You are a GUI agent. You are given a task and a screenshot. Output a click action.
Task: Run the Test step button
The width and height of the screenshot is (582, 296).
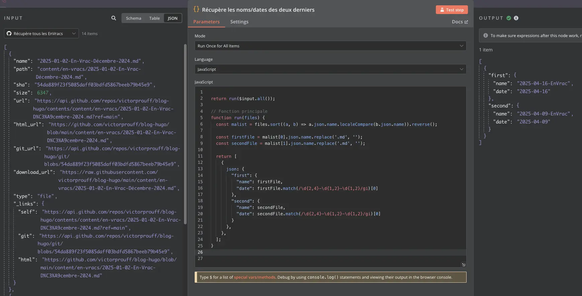point(452,10)
